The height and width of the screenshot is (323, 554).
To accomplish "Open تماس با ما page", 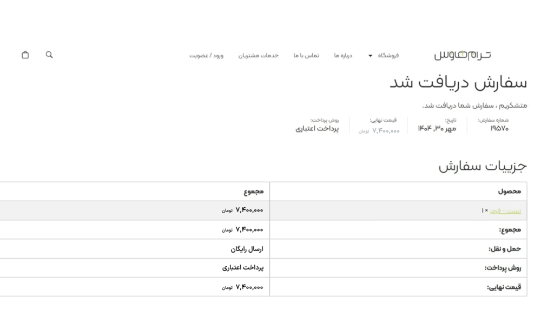I will (306, 55).
